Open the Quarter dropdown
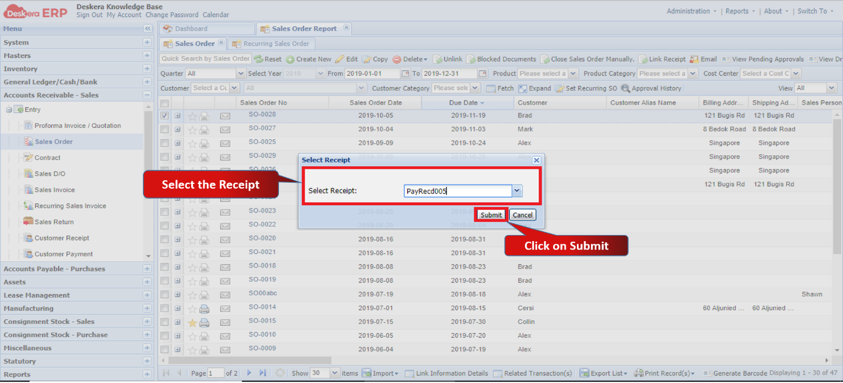Screen dimensions: 843x383 pos(241,74)
